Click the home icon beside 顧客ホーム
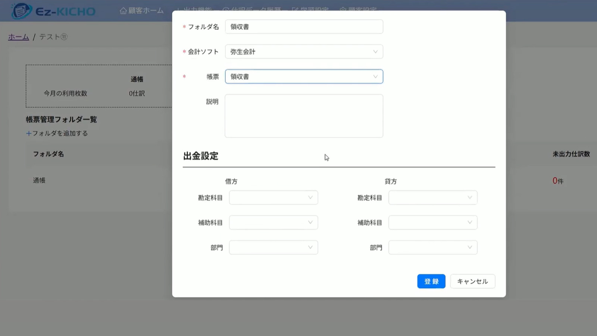597x336 pixels. click(x=123, y=11)
